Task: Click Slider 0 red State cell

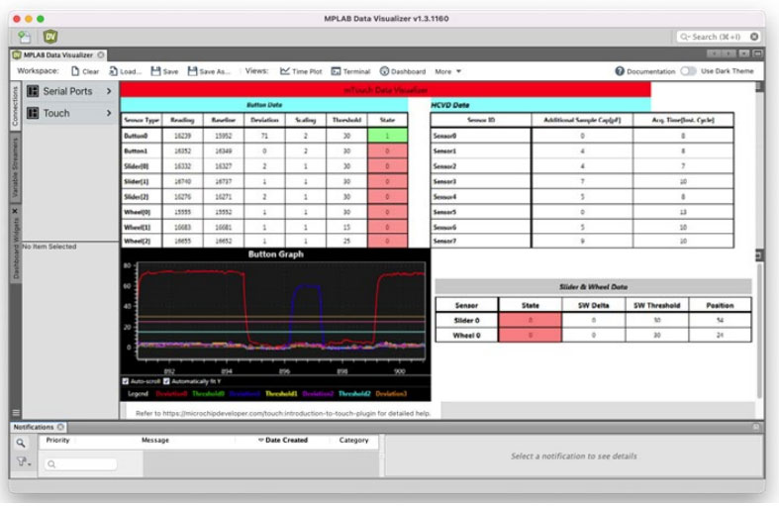Action: click(531, 320)
